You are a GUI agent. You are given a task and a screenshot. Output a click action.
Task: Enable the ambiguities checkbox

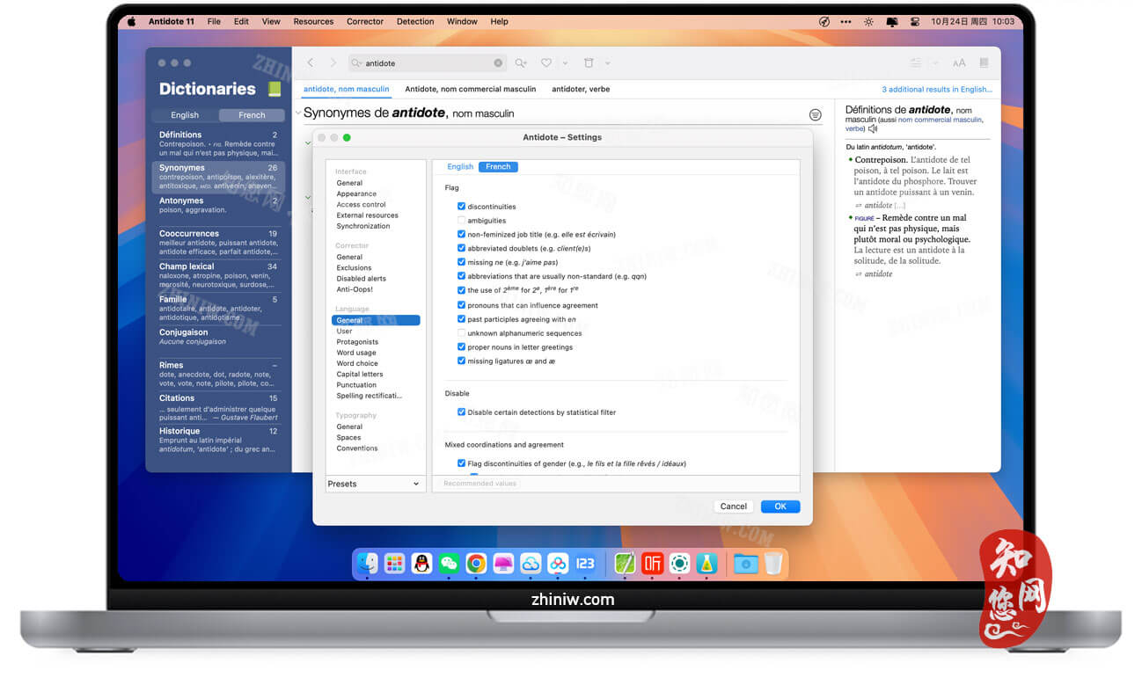(x=461, y=221)
